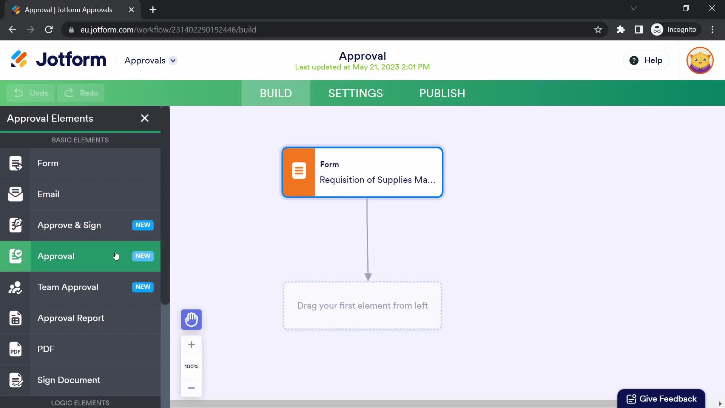
Task: Click the zoom in (+) button
Action: 191,344
